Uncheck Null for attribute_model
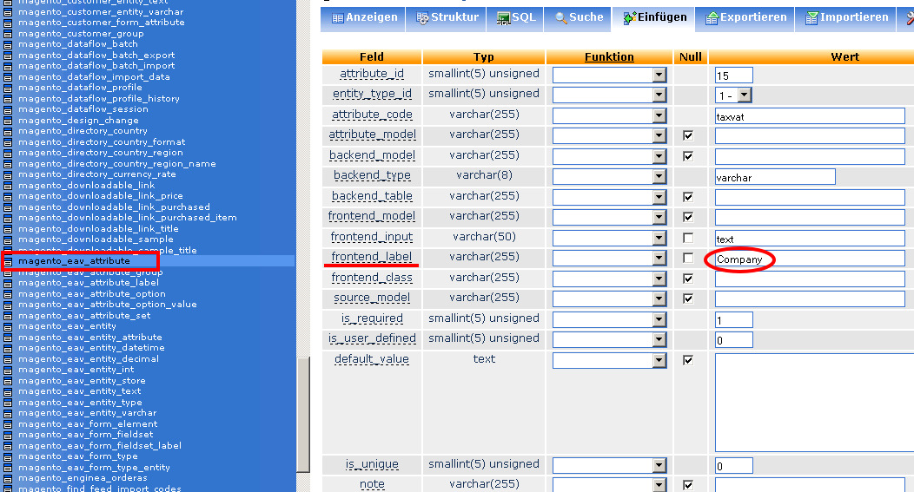Viewport: 914px width, 492px height. (688, 135)
